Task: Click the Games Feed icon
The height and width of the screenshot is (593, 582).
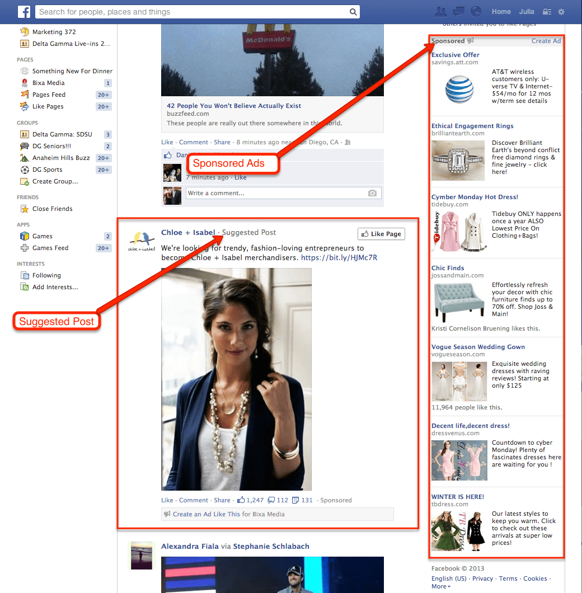Action: 25,248
